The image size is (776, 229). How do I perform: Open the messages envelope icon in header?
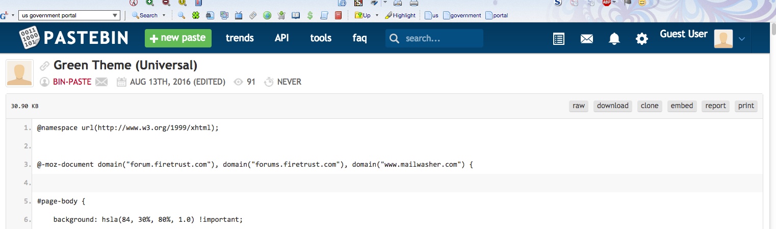tap(587, 39)
